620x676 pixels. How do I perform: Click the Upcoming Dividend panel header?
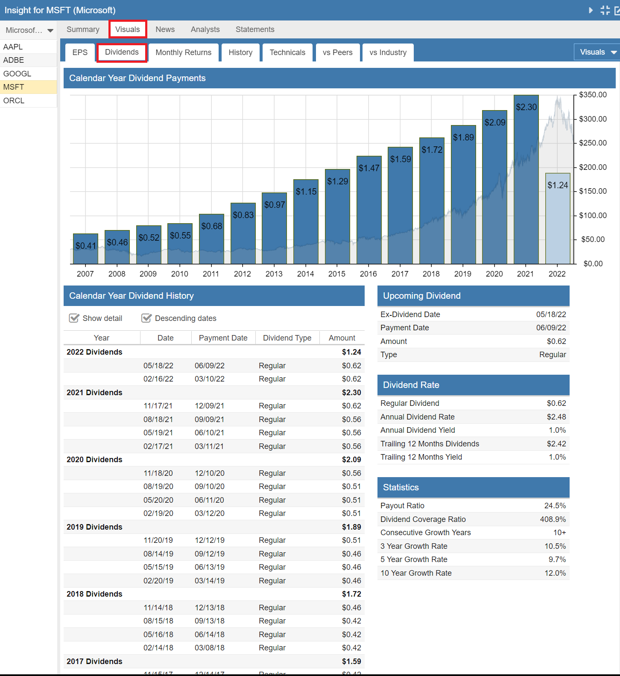(474, 296)
